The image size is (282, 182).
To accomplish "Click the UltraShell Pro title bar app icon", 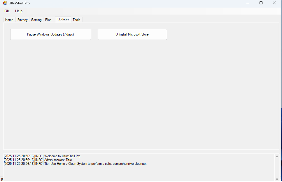I will click(4, 3).
